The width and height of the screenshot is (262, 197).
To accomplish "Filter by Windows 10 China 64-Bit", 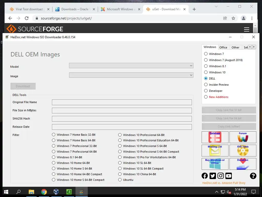I will (x=137, y=174).
